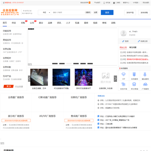Open the 建站服务 medal icon

(145, 74)
